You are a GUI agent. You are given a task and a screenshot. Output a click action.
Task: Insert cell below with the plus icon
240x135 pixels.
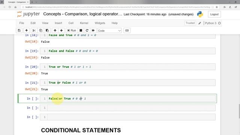click(26, 30)
